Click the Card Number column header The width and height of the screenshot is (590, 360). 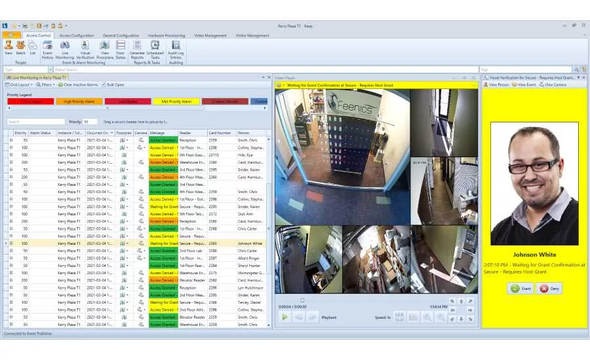[222, 133]
